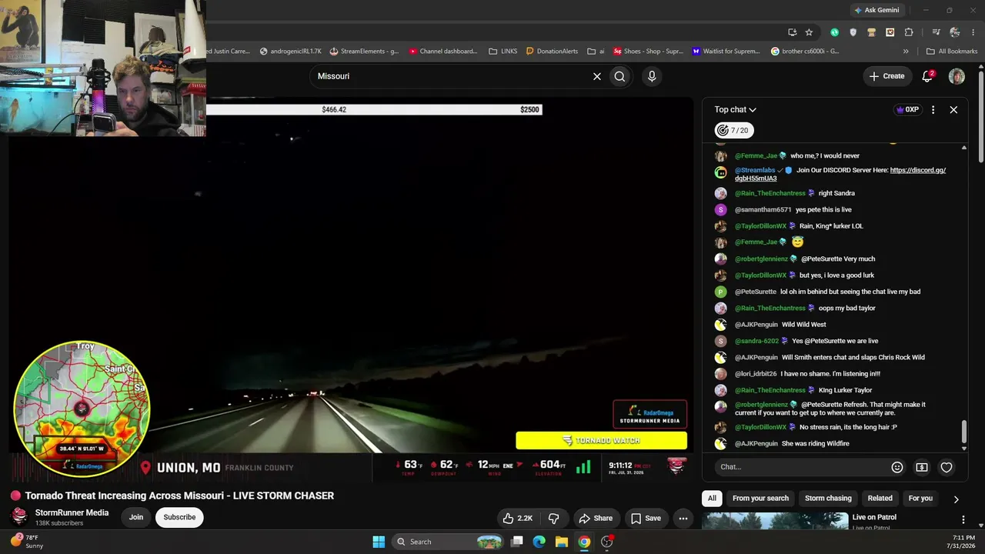The image size is (985, 554).
Task: Open the YouTube account avatar menu
Action: point(957,76)
